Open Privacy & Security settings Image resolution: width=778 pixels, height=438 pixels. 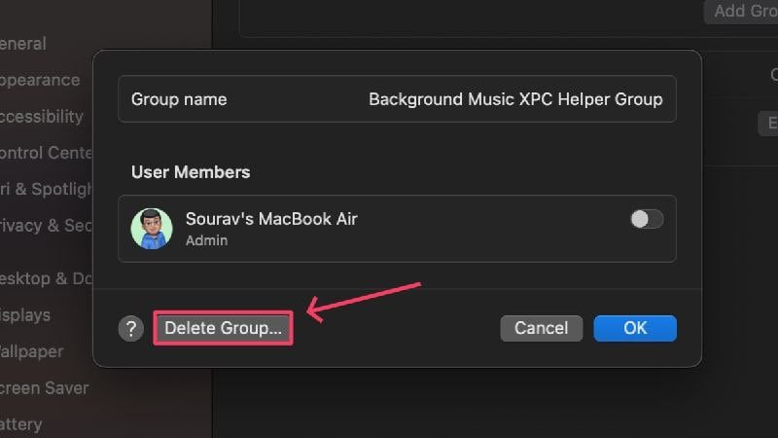coord(46,226)
